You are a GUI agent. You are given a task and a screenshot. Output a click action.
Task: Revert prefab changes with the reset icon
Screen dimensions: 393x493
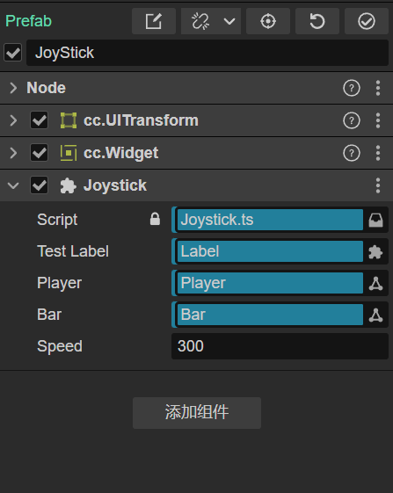click(317, 21)
